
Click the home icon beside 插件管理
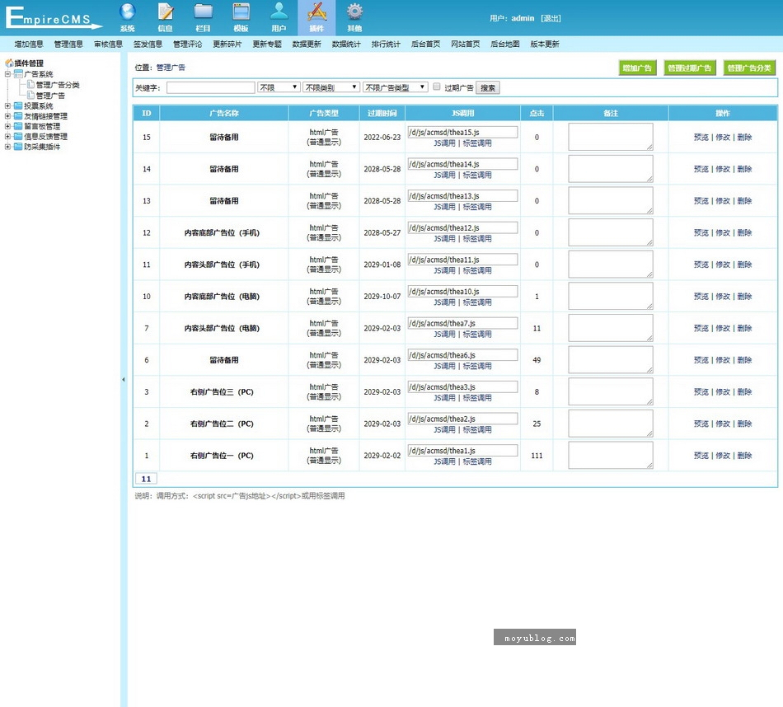click(9, 63)
